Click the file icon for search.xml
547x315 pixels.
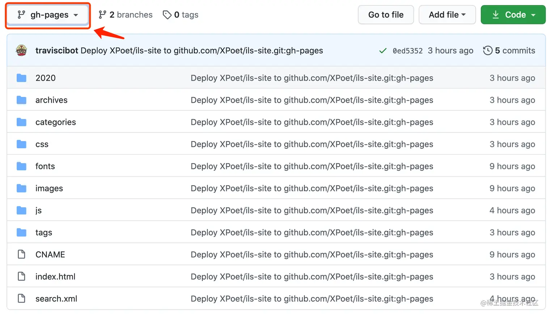[22, 298]
